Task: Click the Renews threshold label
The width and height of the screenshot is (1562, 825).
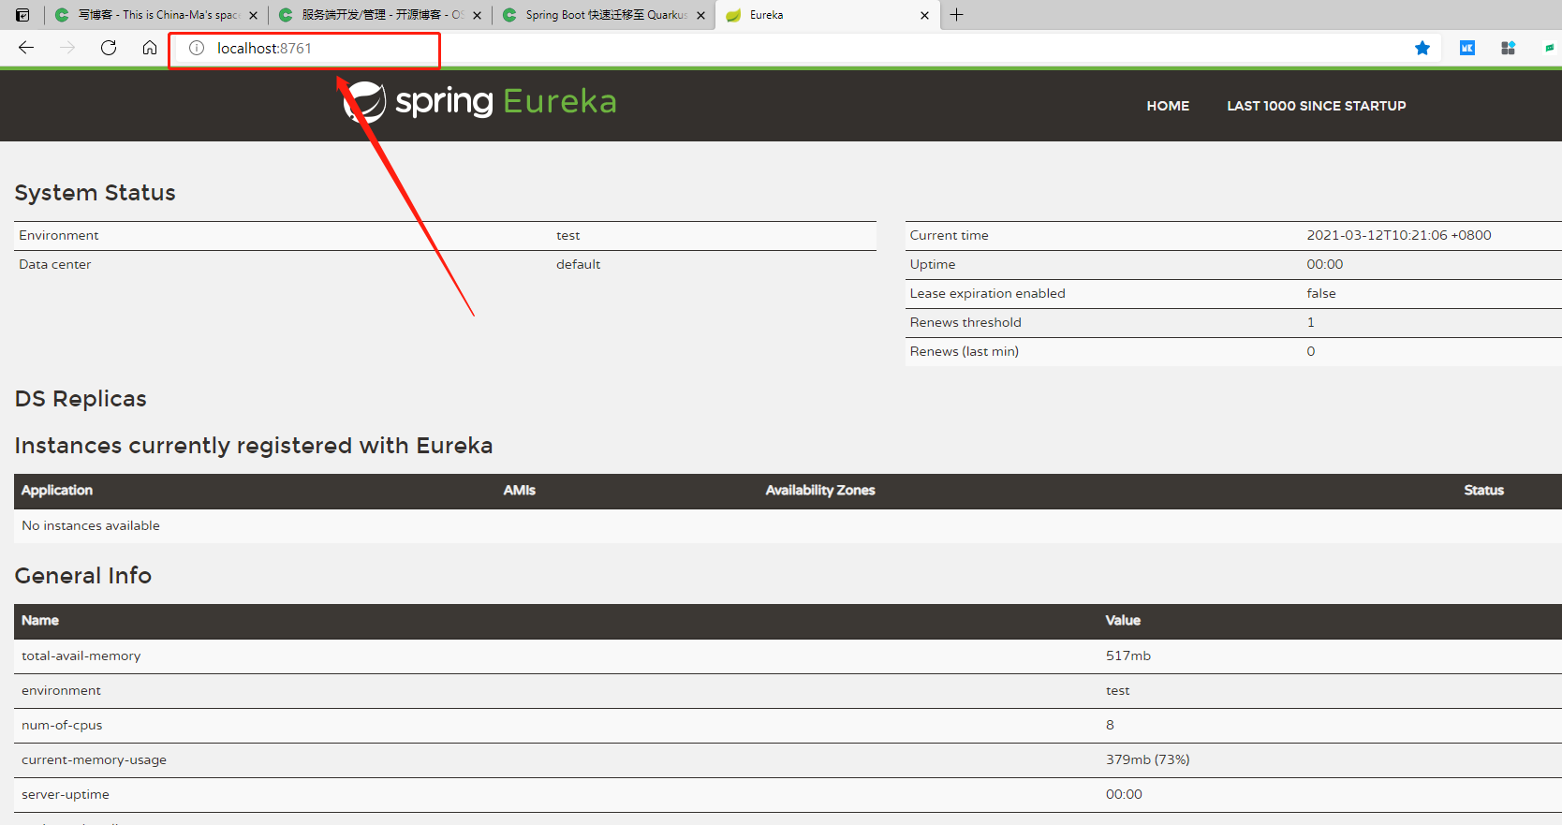Action: [x=965, y=322]
